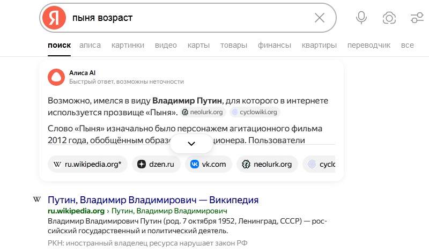Click green ru.wikipedia.org result domain
The width and height of the screenshot is (429, 252).
[76, 211]
